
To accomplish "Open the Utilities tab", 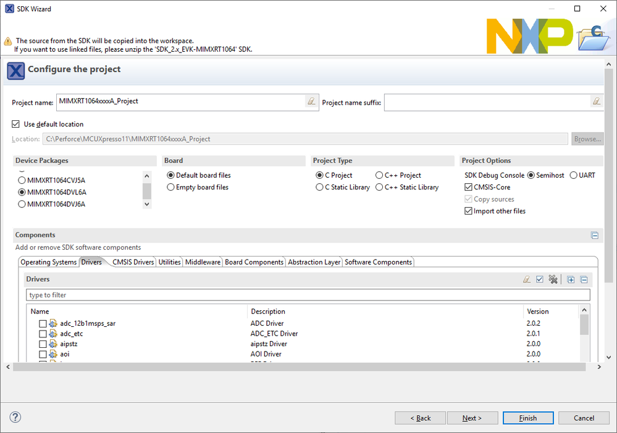I will (x=170, y=262).
